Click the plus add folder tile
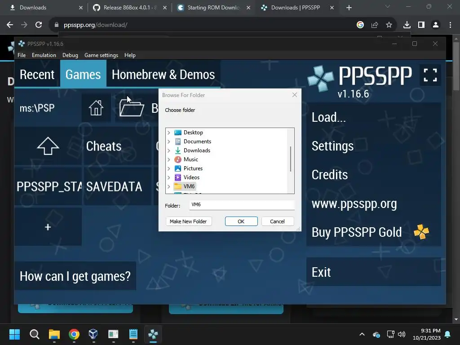The width and height of the screenshot is (460, 345). 48,227
